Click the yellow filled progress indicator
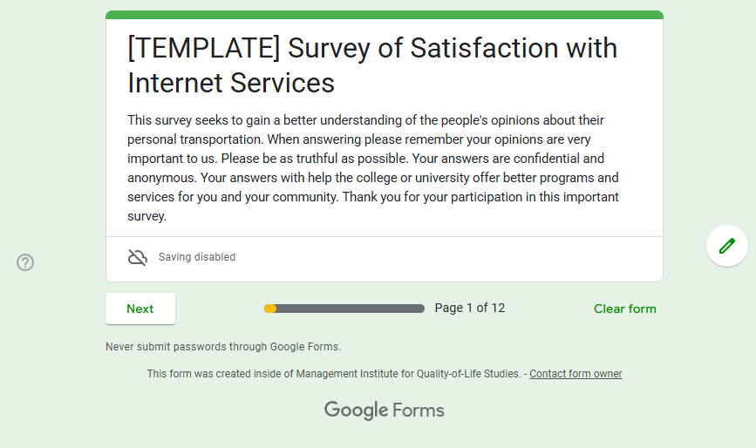Screen dimensions: 756x448 click(x=270, y=309)
